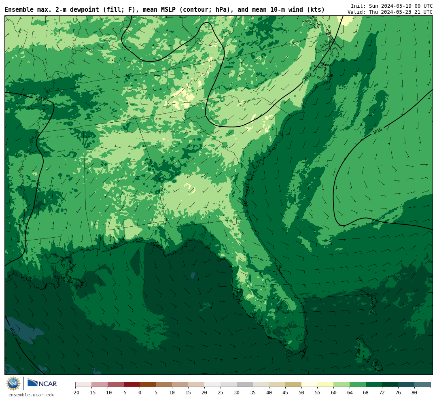Pick the colorbar swatch between 35 and 40
Viewport: 437px width, 400px height.
point(261,385)
